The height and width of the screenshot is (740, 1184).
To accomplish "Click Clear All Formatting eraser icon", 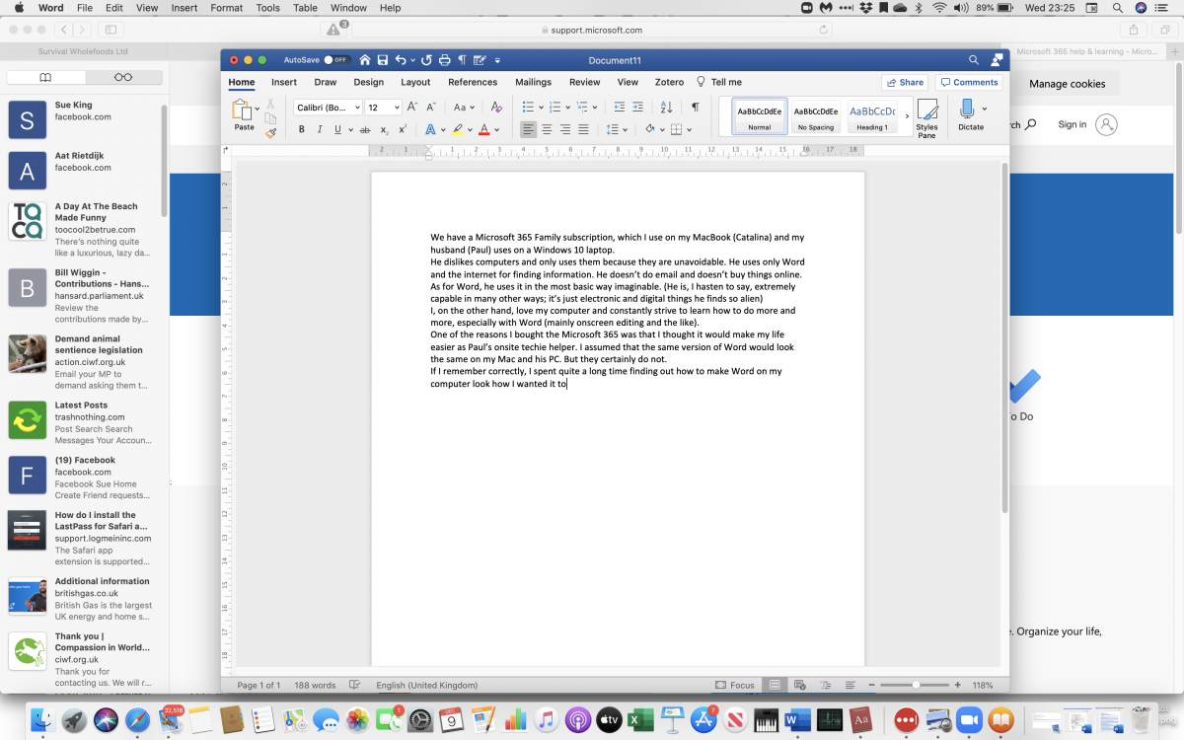I will point(496,107).
